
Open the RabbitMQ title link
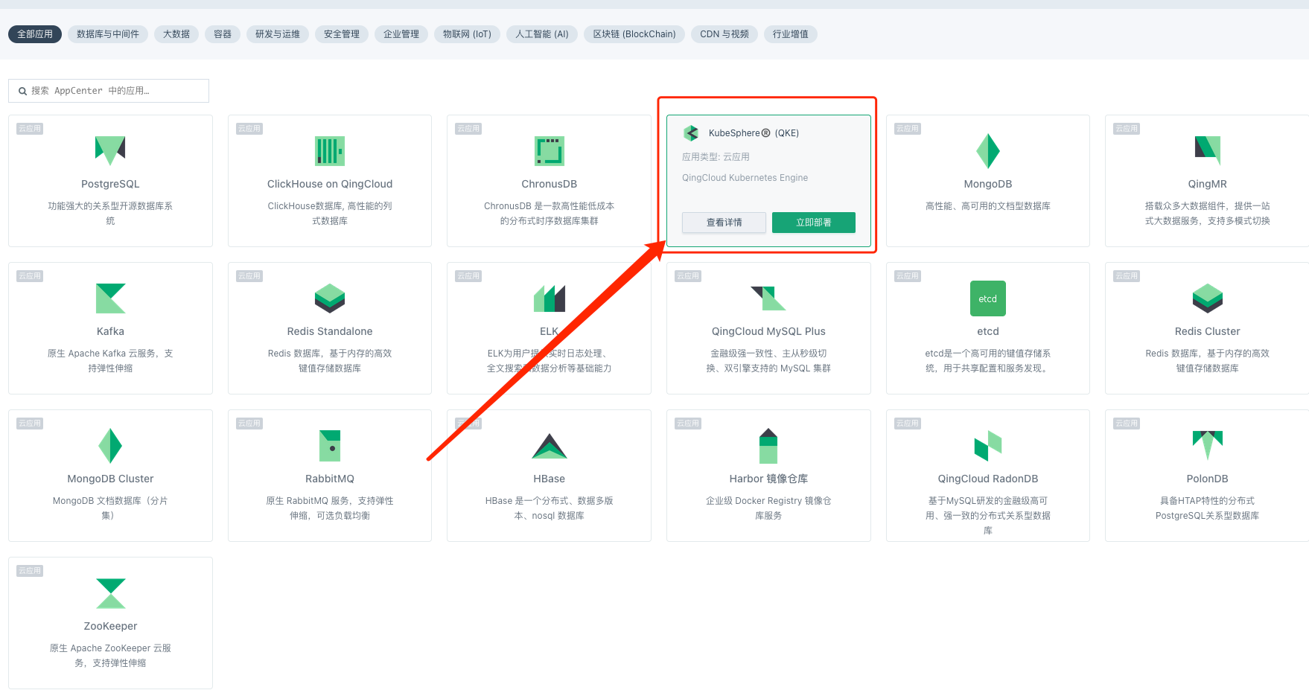pyautogui.click(x=330, y=479)
